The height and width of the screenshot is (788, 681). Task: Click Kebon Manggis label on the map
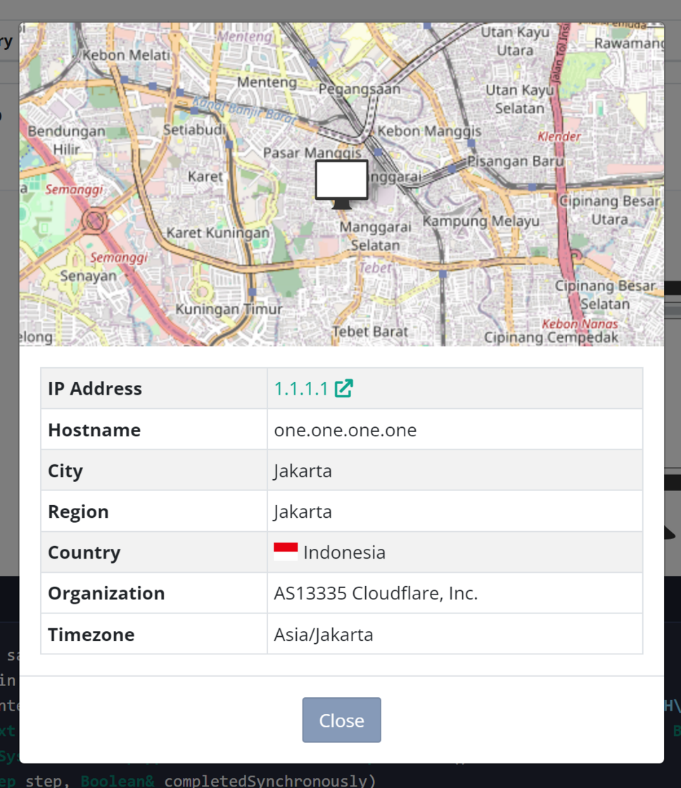coord(429,131)
